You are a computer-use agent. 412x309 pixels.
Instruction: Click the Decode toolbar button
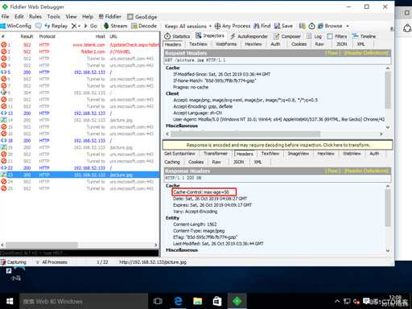pyautogui.click(x=144, y=26)
